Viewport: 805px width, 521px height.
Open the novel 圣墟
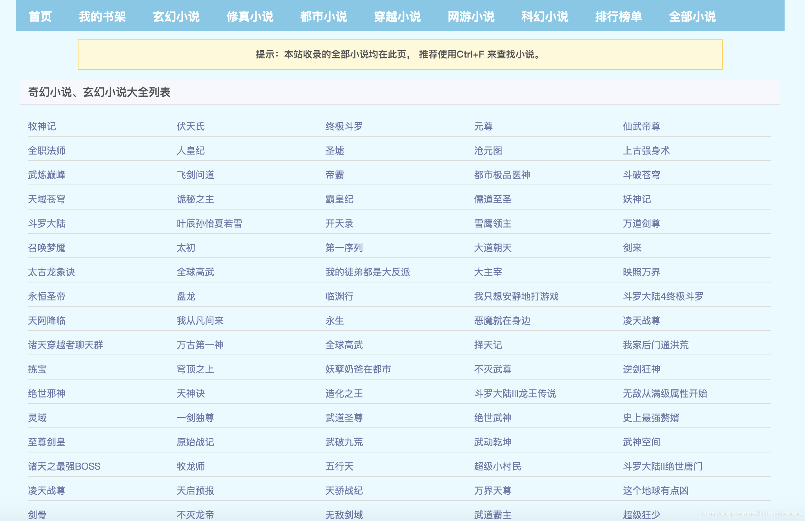coord(335,150)
